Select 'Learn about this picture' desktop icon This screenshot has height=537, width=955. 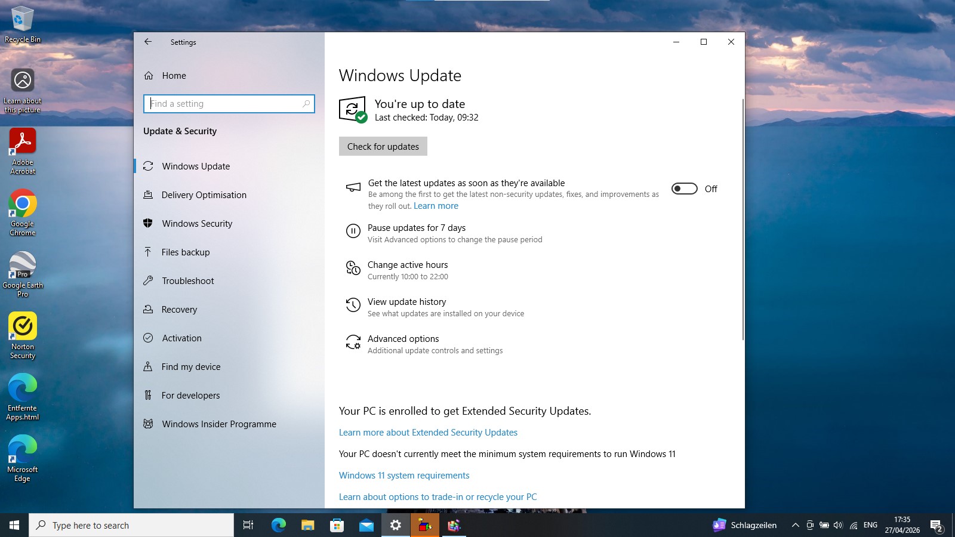click(23, 90)
